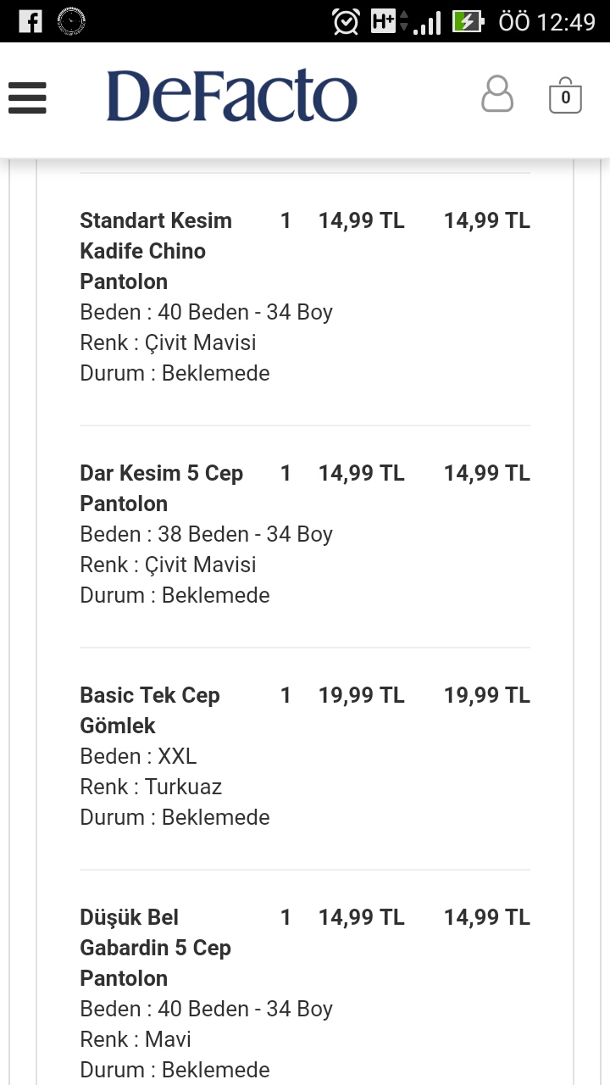This screenshot has width=610, height=1085.
Task: Tap the DeFacto logo
Action: coord(232,96)
